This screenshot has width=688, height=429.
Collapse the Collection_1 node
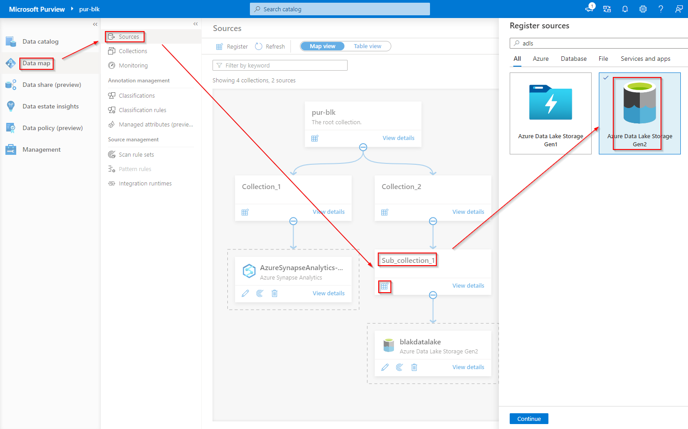(x=294, y=221)
